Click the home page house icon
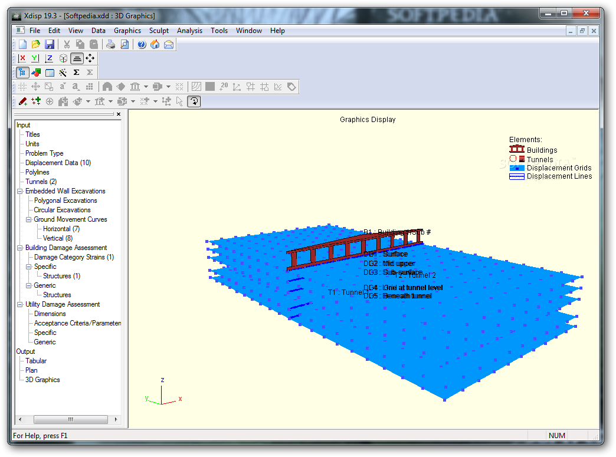 coord(155,44)
